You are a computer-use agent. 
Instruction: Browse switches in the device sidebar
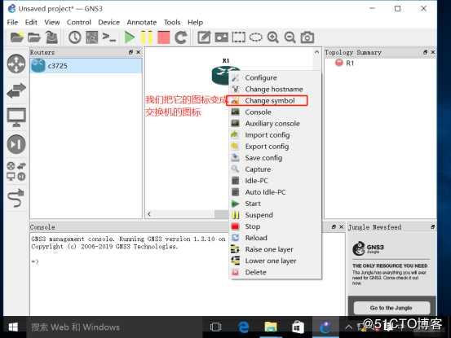16,90
